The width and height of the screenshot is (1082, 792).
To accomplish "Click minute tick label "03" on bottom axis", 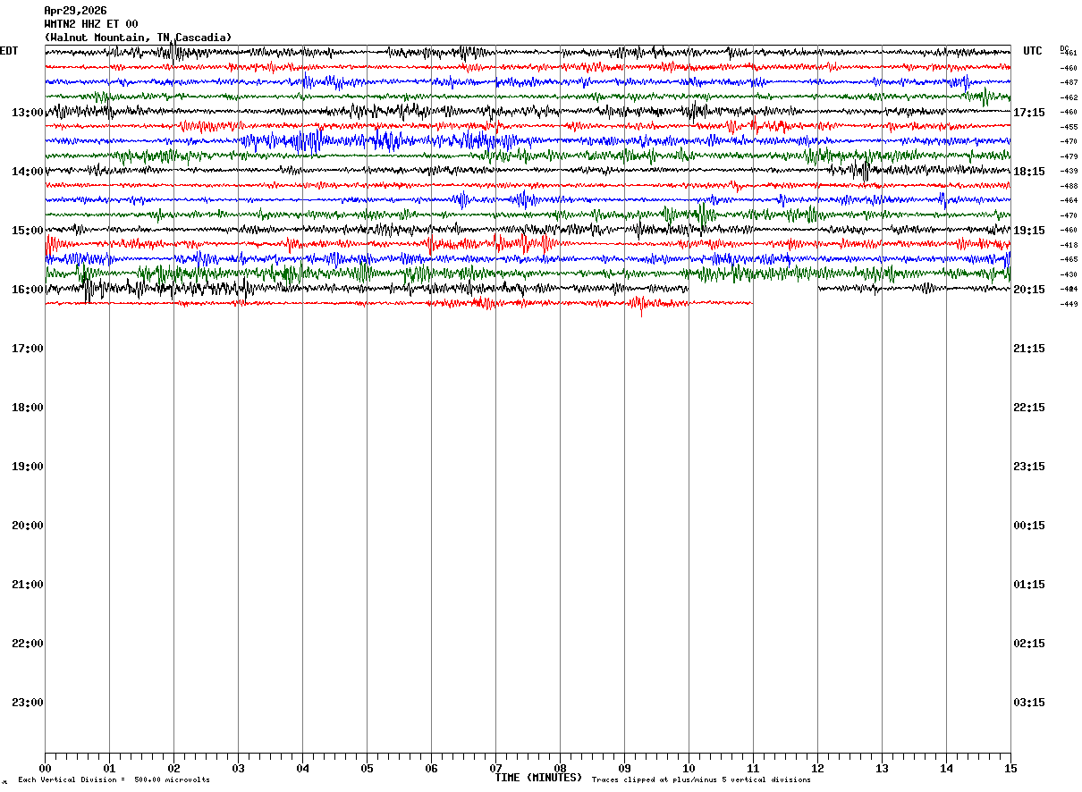I will 238,769.
